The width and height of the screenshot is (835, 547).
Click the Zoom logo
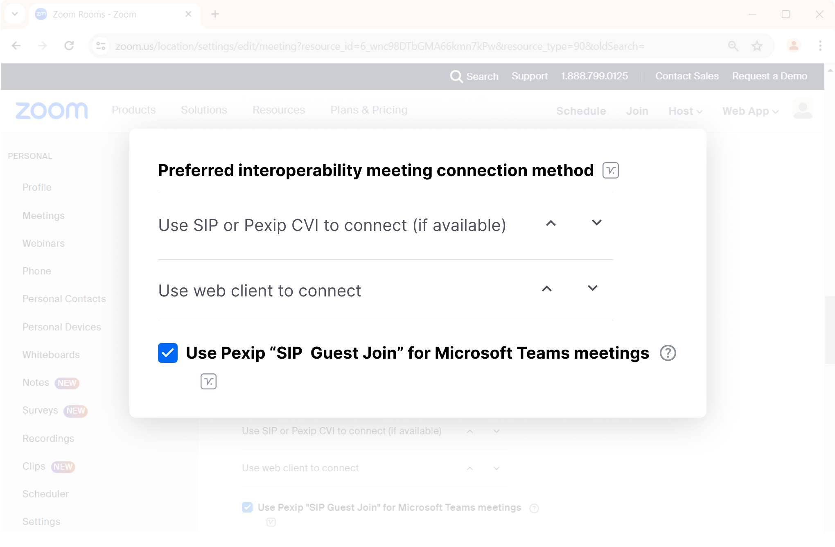click(x=52, y=111)
